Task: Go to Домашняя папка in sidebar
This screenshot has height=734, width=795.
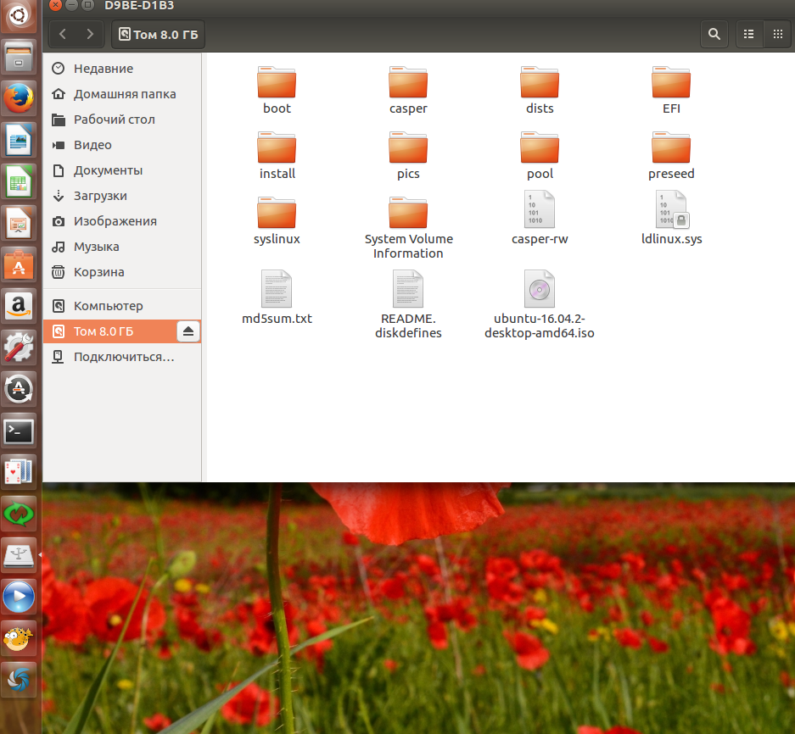Action: pyautogui.click(x=124, y=94)
